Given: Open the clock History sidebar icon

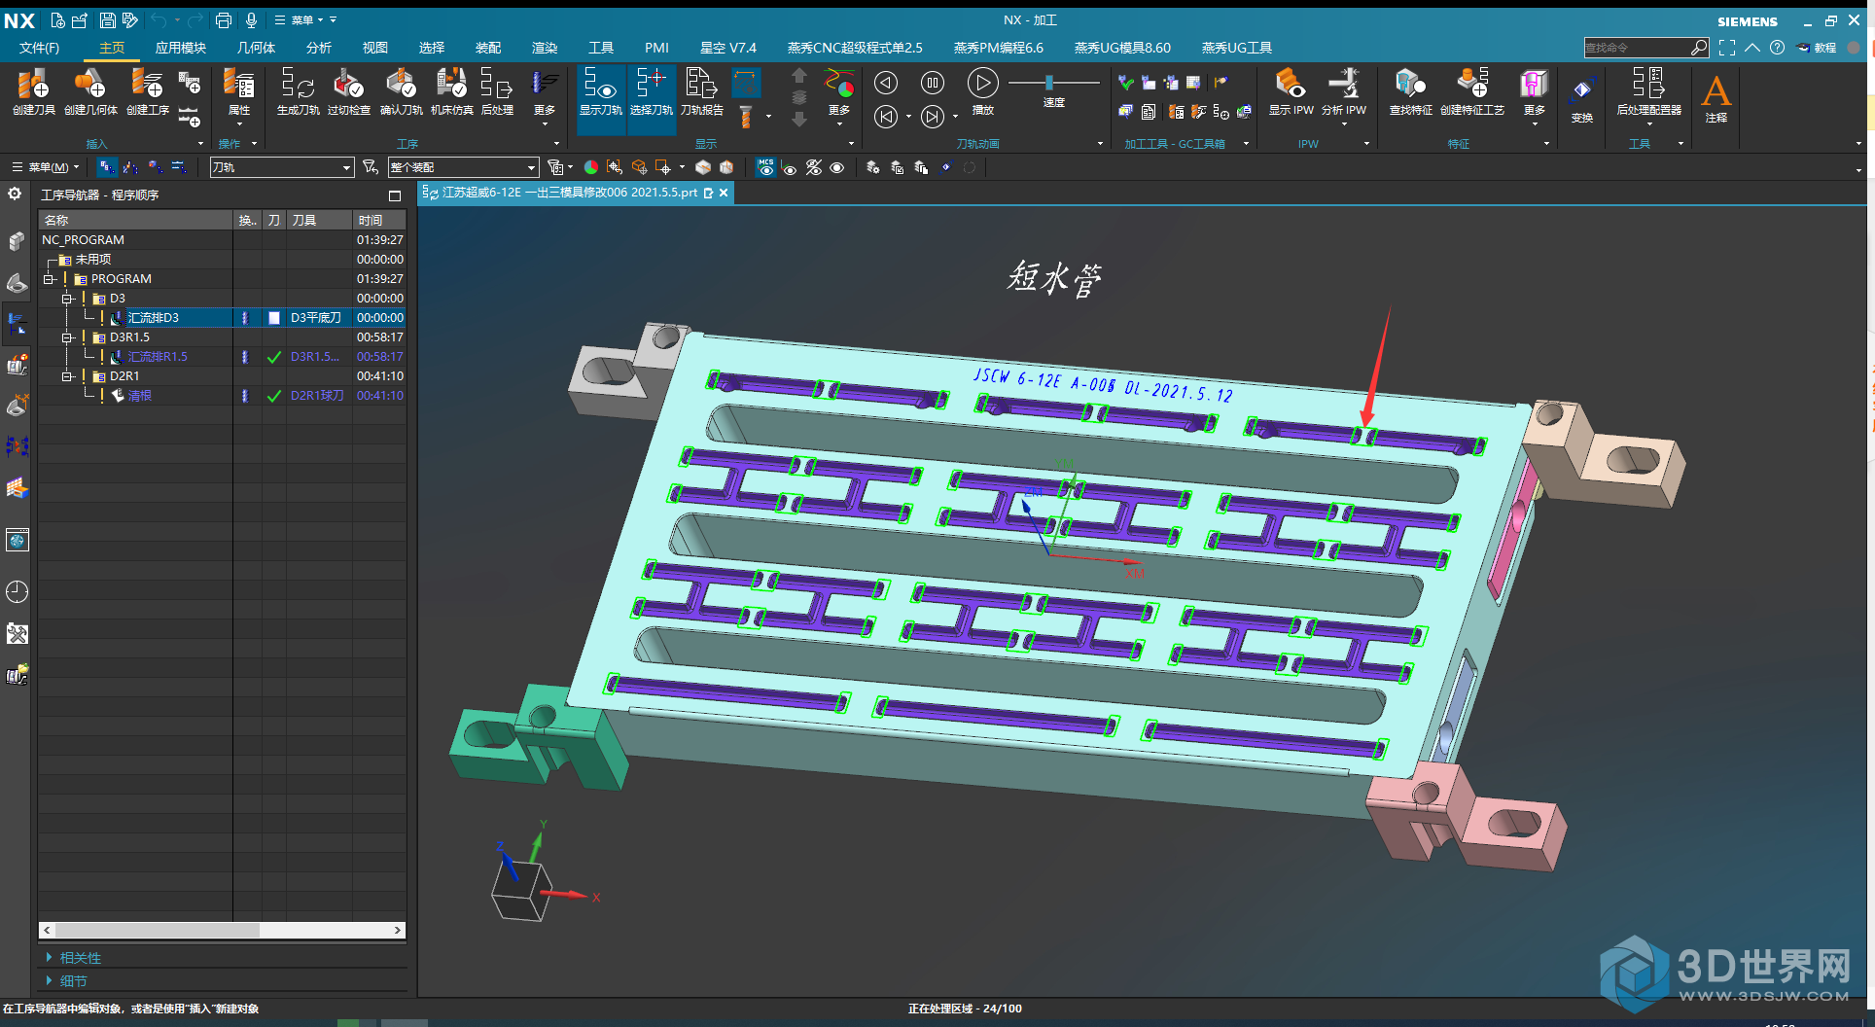Looking at the screenshot, I should 18,591.
